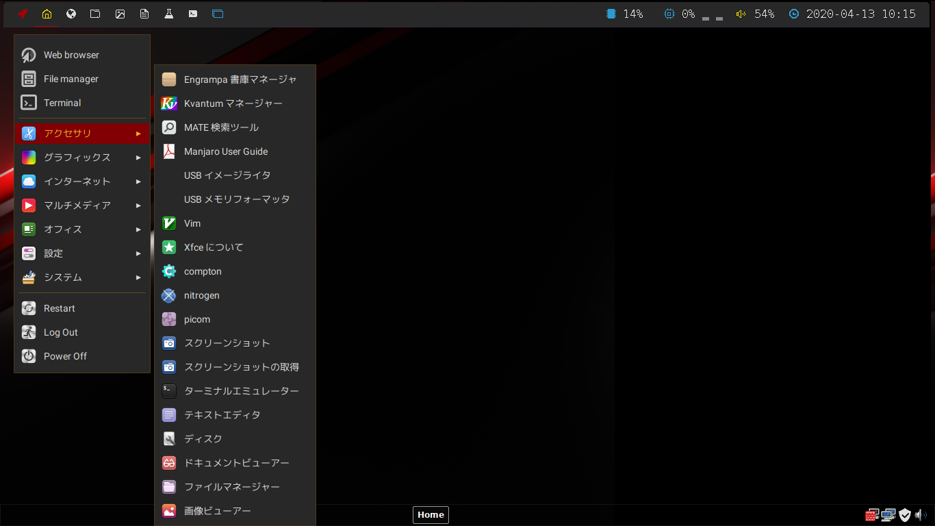Open the Manjaro User Guide PDF icon
935x526 pixels.
click(x=169, y=151)
